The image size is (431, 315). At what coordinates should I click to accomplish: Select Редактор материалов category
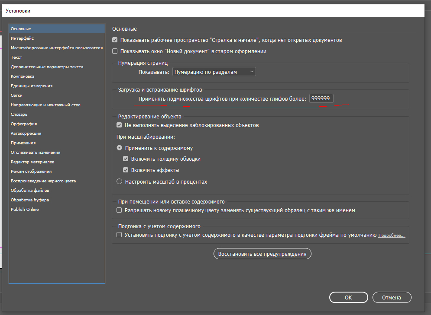point(57,162)
